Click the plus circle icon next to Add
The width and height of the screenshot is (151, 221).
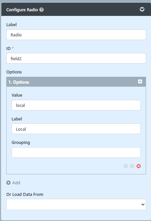pos(9,183)
